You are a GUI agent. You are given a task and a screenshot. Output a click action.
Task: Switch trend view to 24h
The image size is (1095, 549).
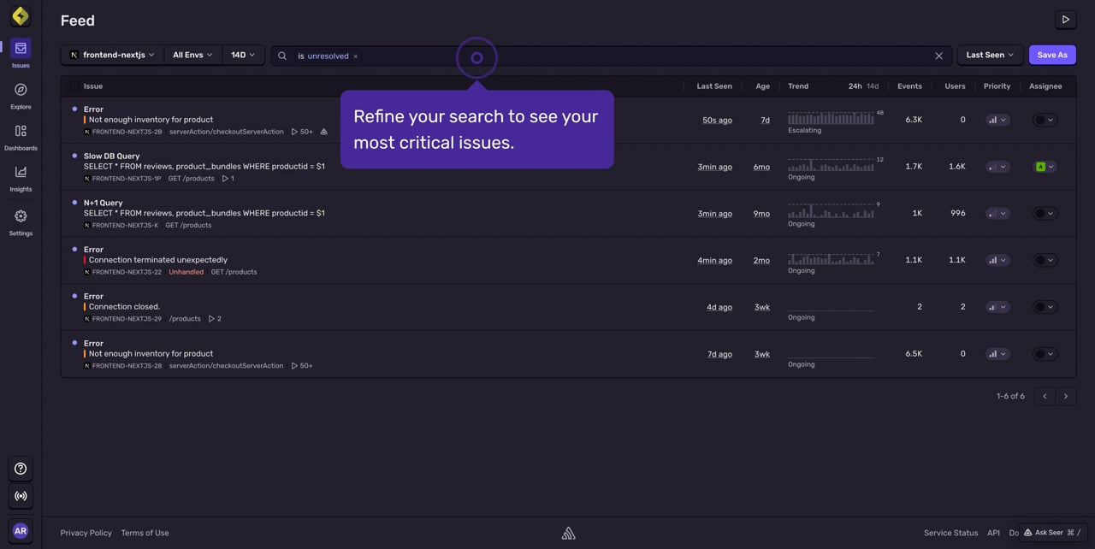click(x=855, y=86)
